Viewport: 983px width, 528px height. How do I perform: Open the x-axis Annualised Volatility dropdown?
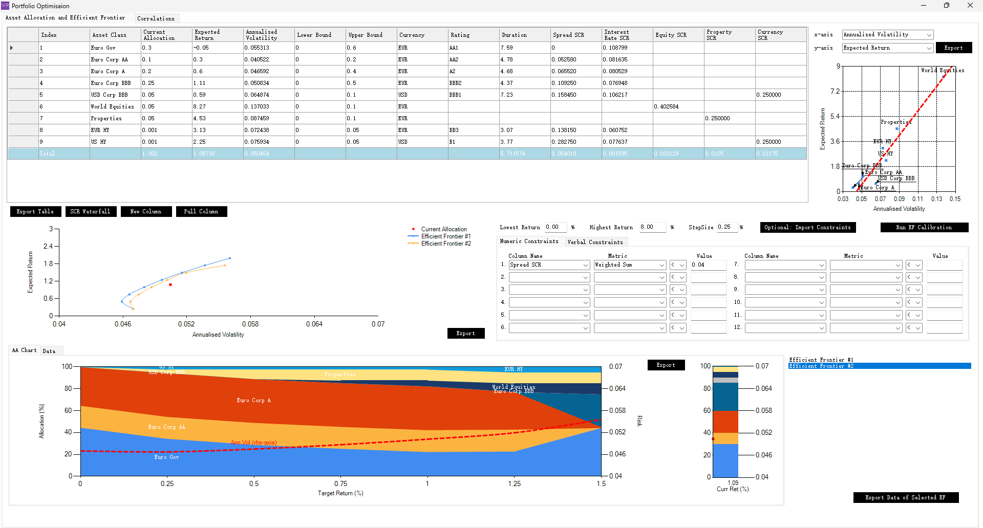(x=928, y=35)
